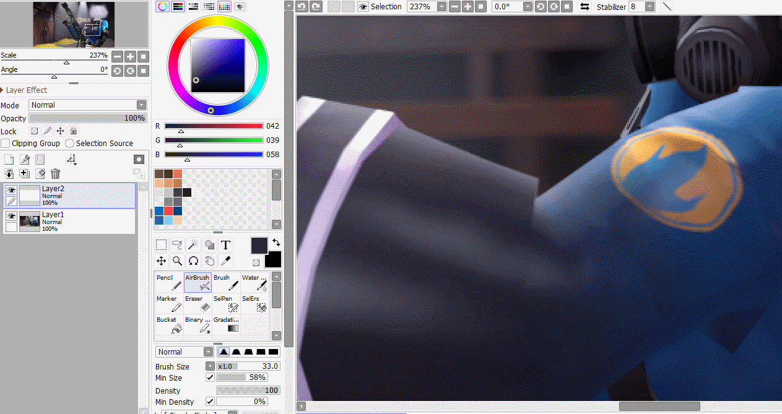
Task: Open the ruler tool dropdown in layer panel
Action: coord(72,160)
